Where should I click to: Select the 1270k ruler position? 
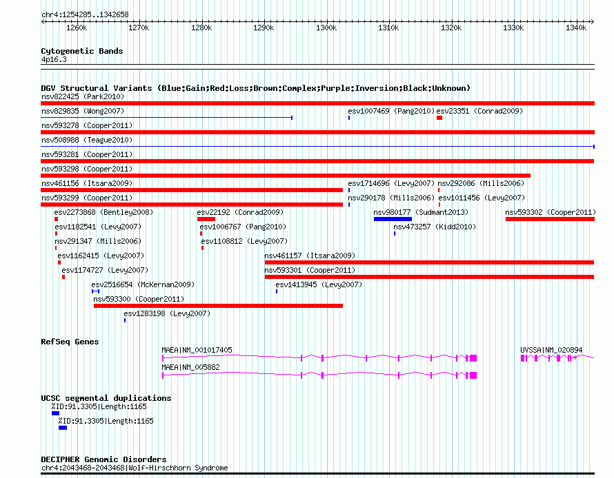[x=139, y=28]
